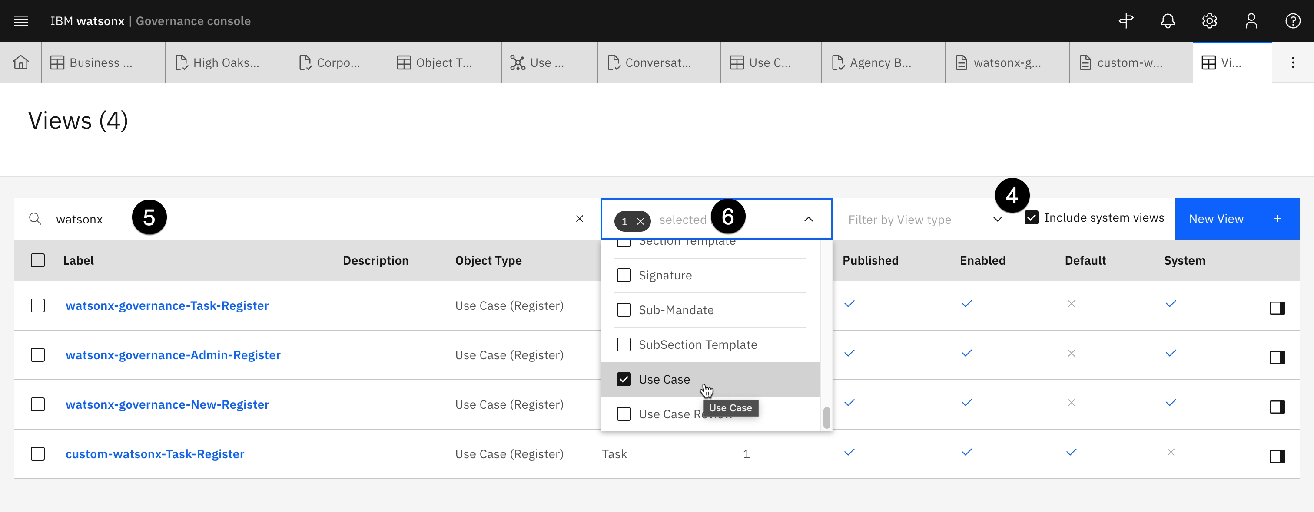
Task: Switch to the Use C... tab
Action: (771, 62)
